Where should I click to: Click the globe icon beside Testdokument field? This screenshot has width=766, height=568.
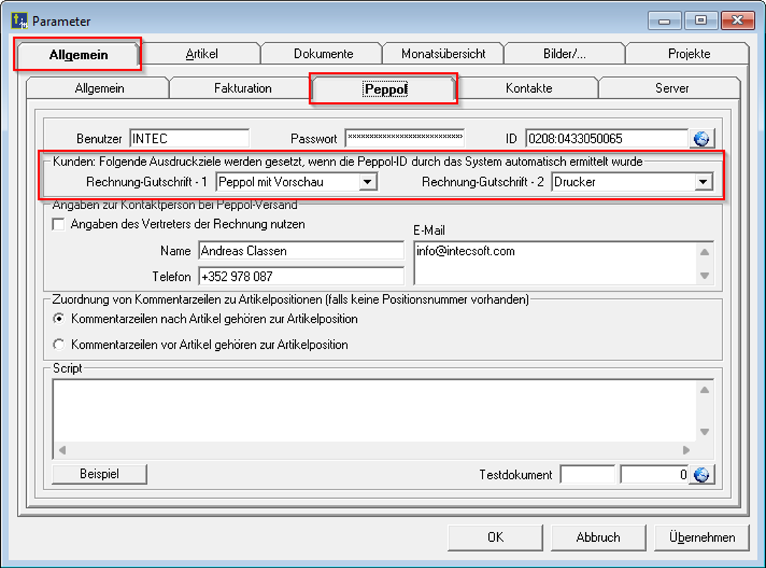701,475
